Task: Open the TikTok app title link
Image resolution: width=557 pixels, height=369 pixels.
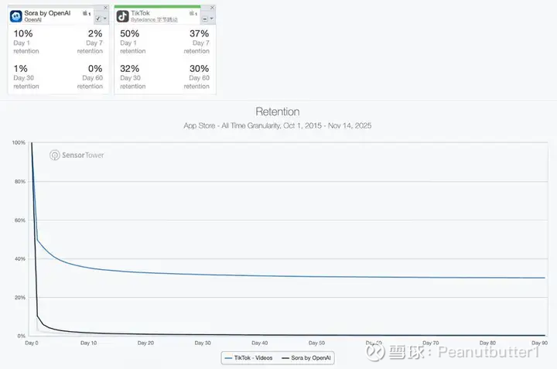Action: coord(140,13)
